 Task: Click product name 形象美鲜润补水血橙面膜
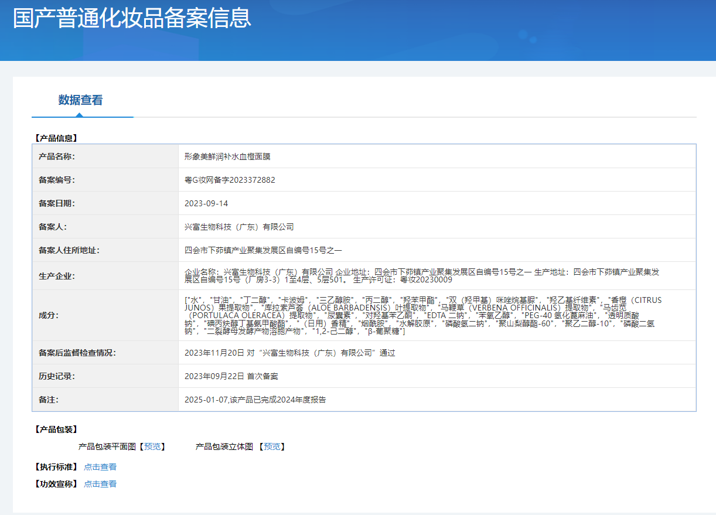click(227, 156)
